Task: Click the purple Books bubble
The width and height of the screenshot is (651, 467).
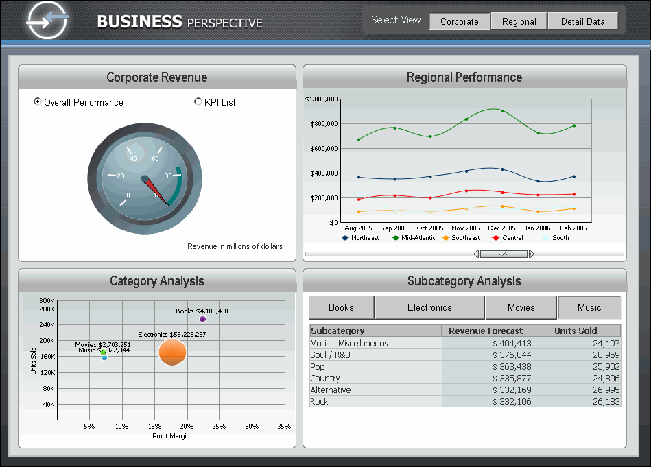Action: click(202, 319)
